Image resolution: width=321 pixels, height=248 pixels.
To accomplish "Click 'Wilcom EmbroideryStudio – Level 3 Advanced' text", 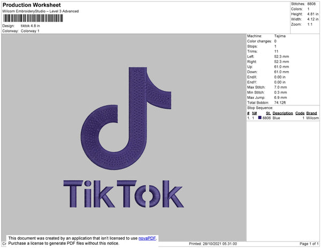I will click(41, 11).
